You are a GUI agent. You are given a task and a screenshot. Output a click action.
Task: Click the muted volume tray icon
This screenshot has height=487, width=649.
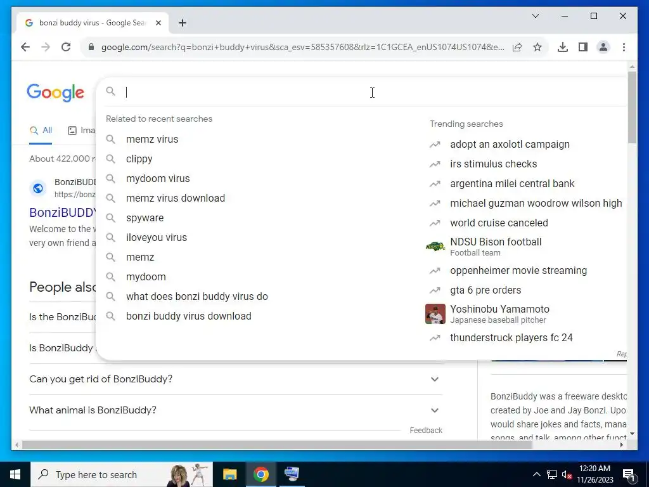point(567,475)
